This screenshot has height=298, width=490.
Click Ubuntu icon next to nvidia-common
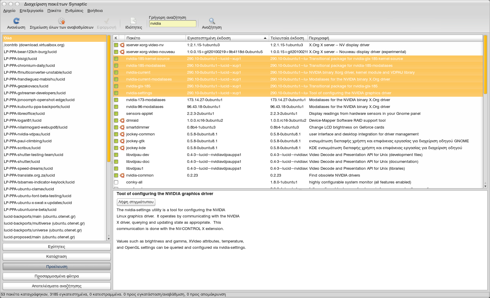point(122,175)
